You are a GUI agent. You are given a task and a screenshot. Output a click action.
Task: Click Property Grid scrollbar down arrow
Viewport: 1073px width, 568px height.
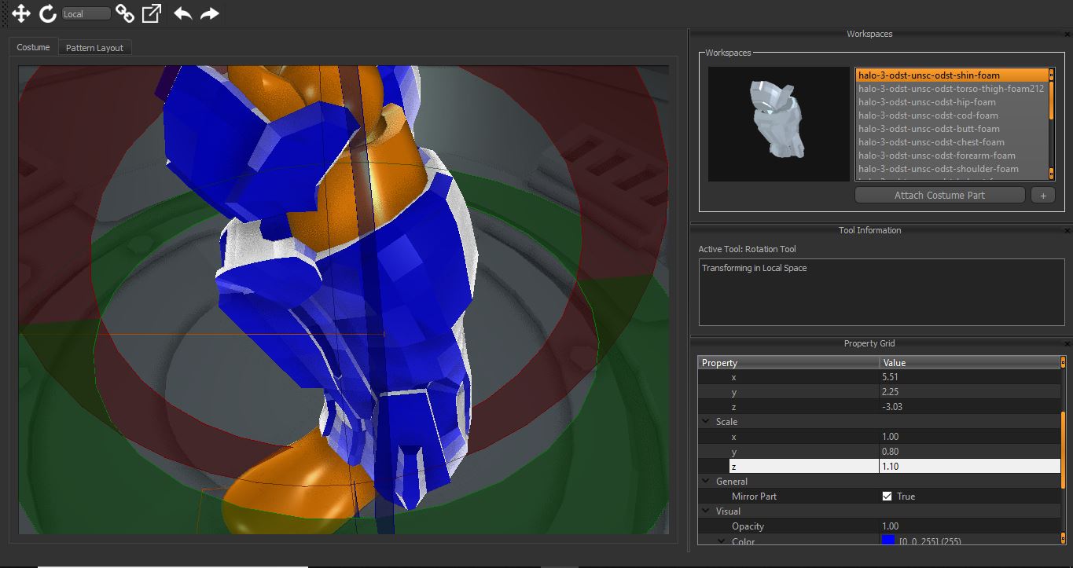(x=1064, y=539)
